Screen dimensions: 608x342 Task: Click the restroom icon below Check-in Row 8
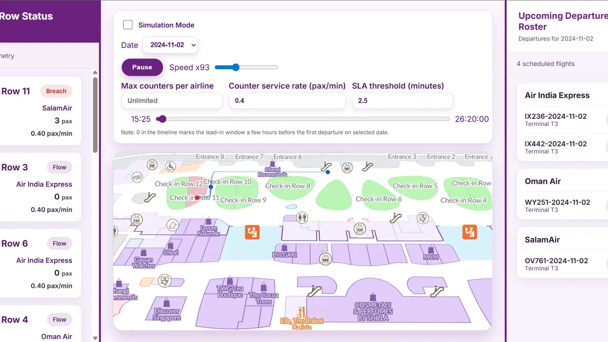302,218
